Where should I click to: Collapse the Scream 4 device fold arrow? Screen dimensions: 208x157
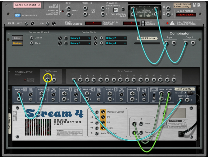(x=9, y=109)
